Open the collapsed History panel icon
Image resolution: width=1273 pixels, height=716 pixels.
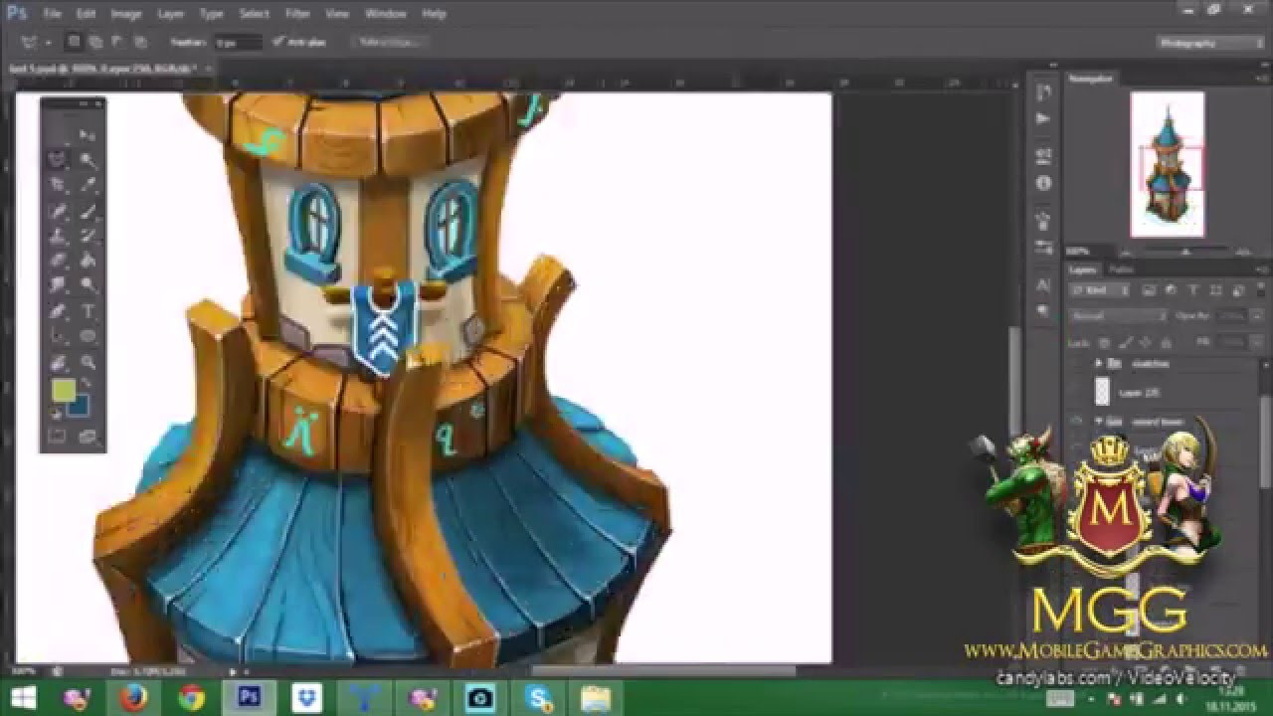coord(1043,92)
